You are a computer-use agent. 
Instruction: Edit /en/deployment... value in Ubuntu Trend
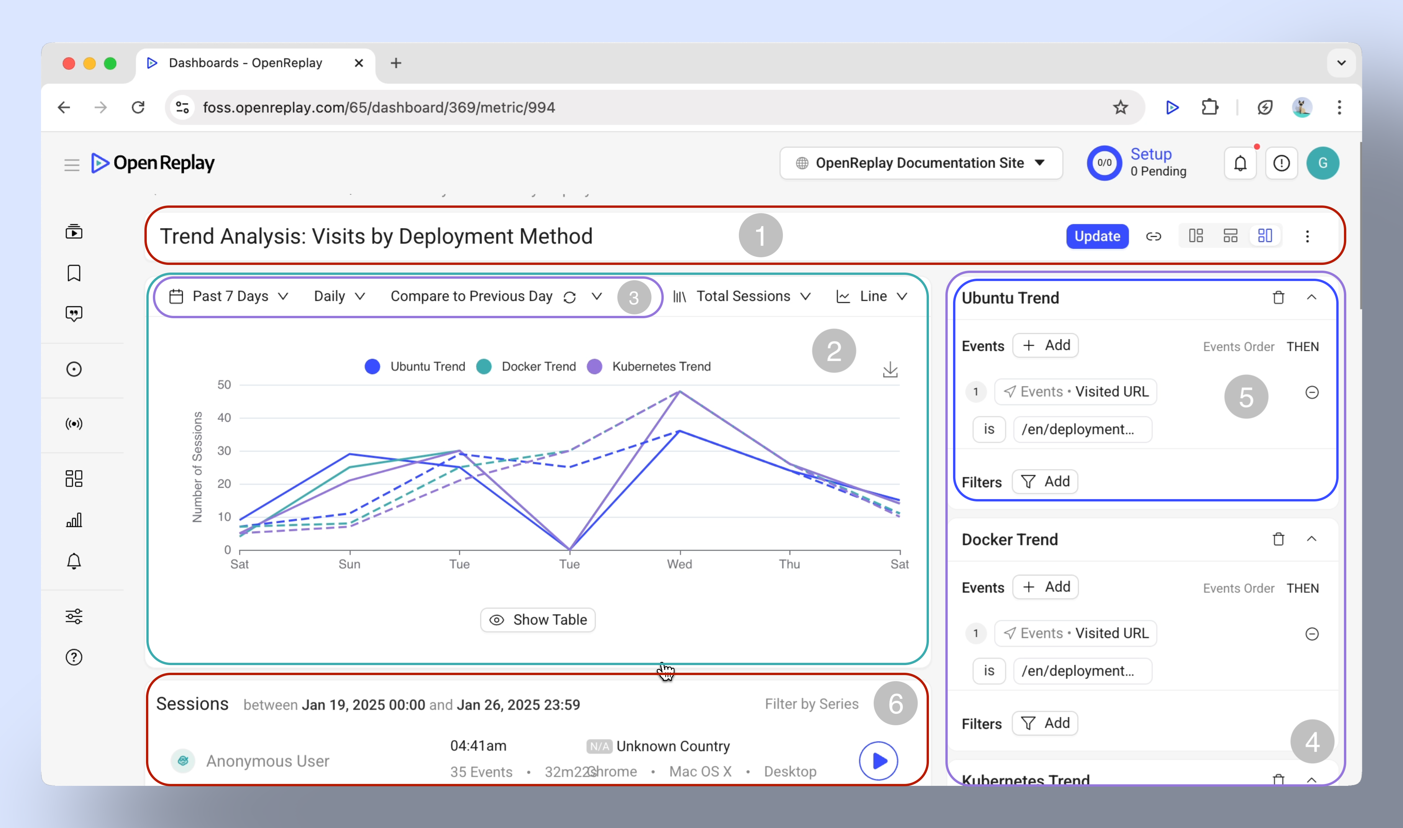tap(1082, 429)
